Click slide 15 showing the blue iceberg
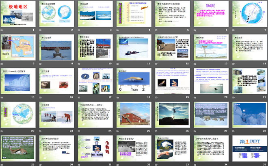The height and width of the screenshot is (166, 268). [19, 82]
